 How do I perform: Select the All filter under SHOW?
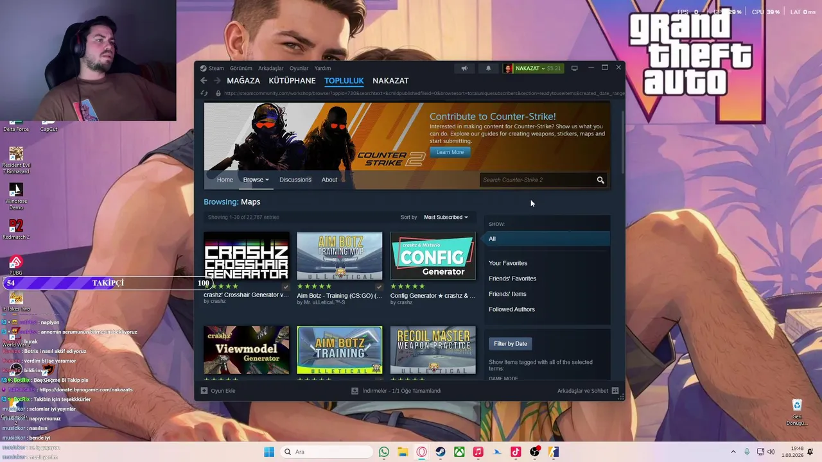pyautogui.click(x=546, y=239)
